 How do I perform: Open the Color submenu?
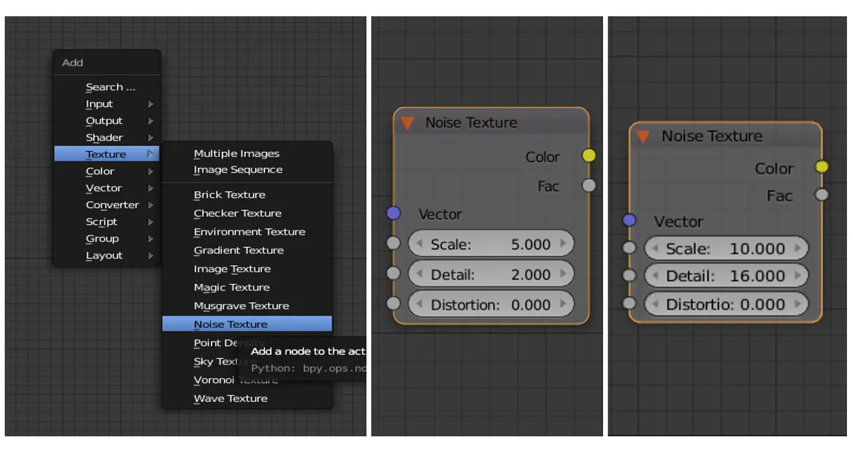pyautogui.click(x=107, y=171)
